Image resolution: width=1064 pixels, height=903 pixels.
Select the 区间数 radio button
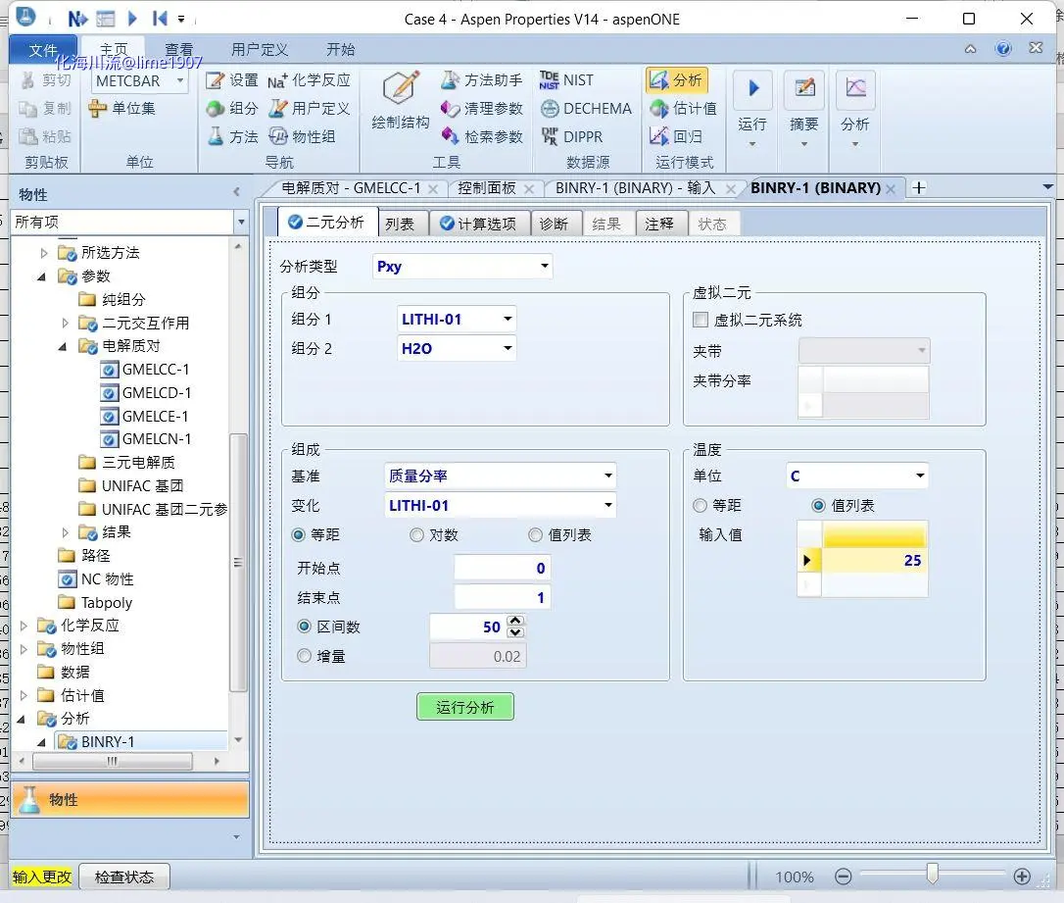[304, 627]
